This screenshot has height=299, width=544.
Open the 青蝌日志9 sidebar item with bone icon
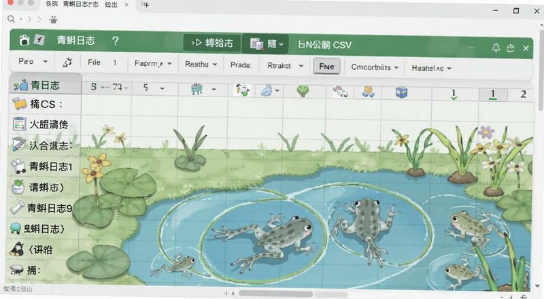(x=44, y=208)
